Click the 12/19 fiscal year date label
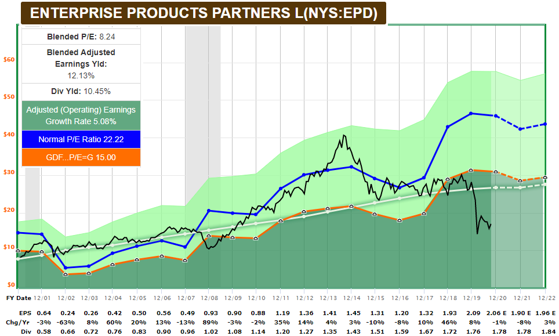559x336 pixels. point(471,298)
